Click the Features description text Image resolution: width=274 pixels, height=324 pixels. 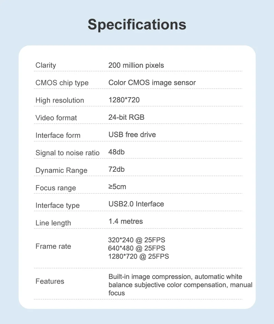click(180, 285)
